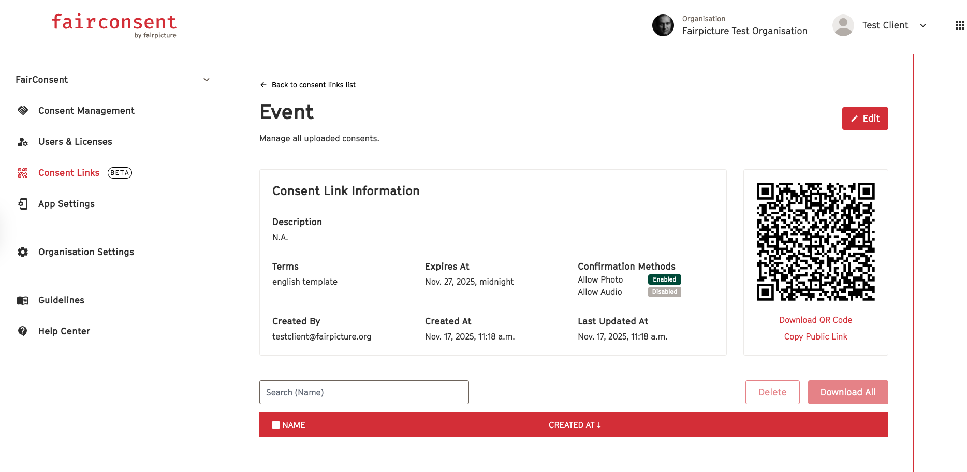Click the 'english template' terms value
The width and height of the screenshot is (967, 472).
point(305,282)
